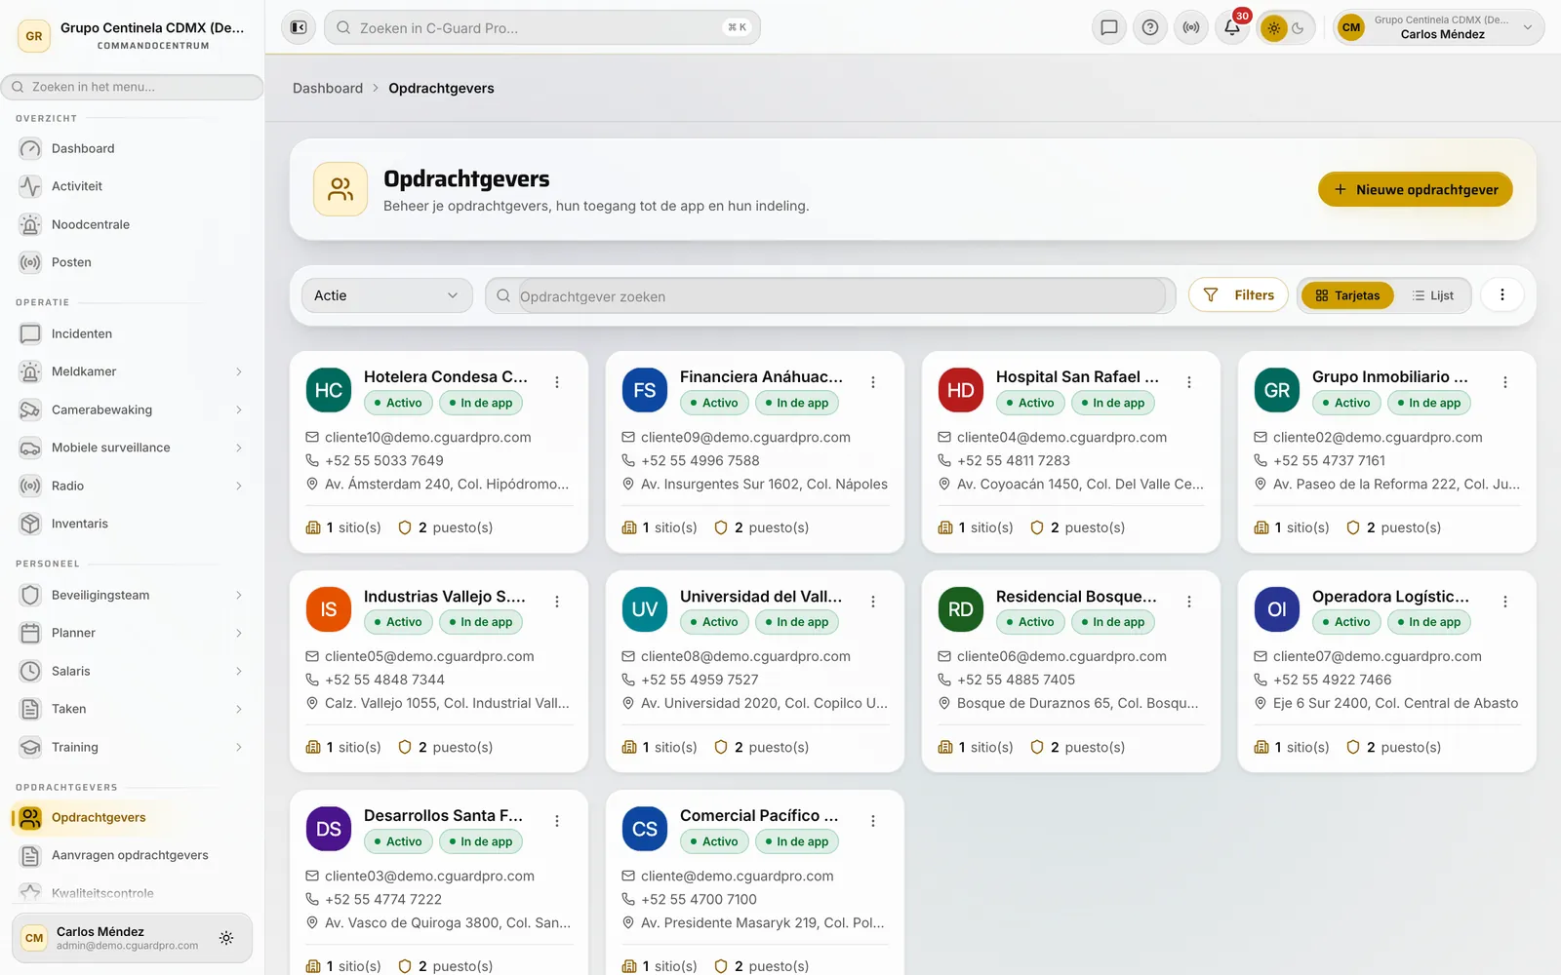Expand the Camerabewaking submenu chevron
Screen dimensions: 1561x975
(238, 409)
